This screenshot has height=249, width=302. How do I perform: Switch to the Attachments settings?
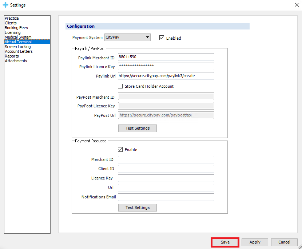click(x=16, y=61)
